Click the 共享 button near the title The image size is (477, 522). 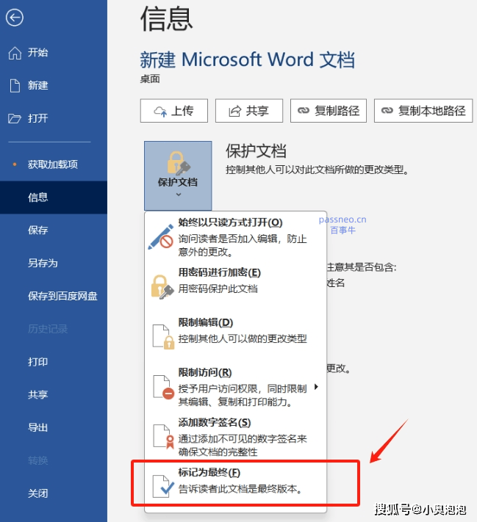point(249,111)
